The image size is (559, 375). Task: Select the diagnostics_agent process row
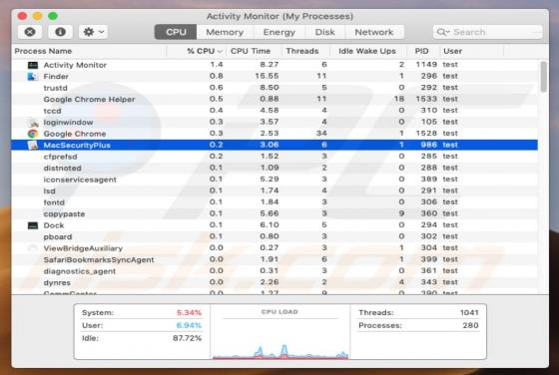click(x=275, y=271)
